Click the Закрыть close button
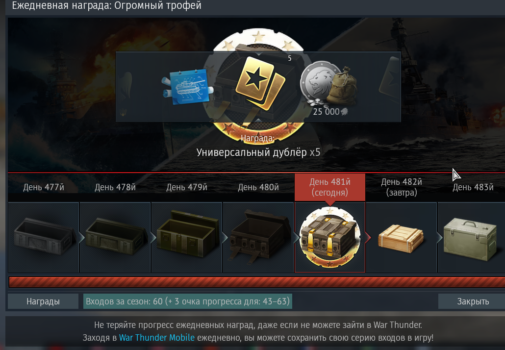The height and width of the screenshot is (350, 505). point(473,301)
